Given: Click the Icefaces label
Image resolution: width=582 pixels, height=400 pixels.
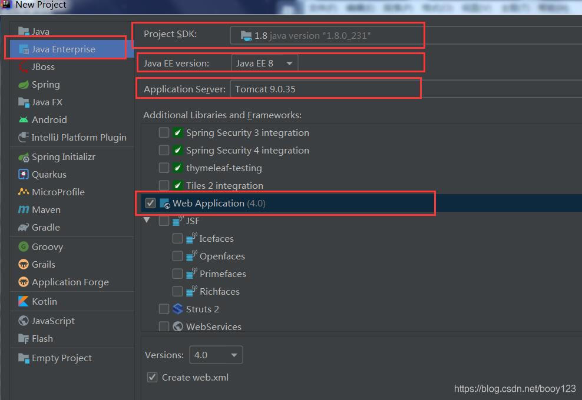Looking at the screenshot, I should [x=216, y=238].
